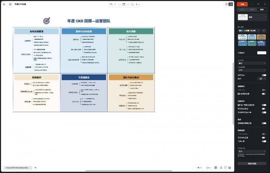Click the 年度OKR复盘 file title
Image resolution: width=270 pixels, height=173 pixels.
(20, 4)
